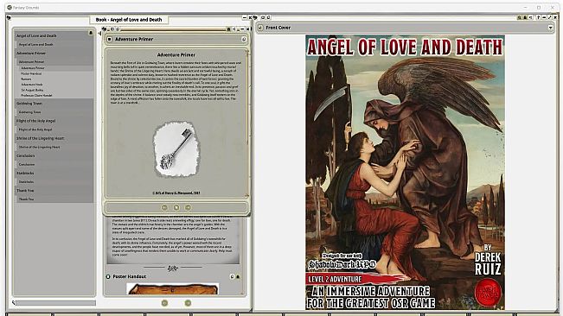
Task: Click the help icon in image window toolbar
Action: [538, 17]
